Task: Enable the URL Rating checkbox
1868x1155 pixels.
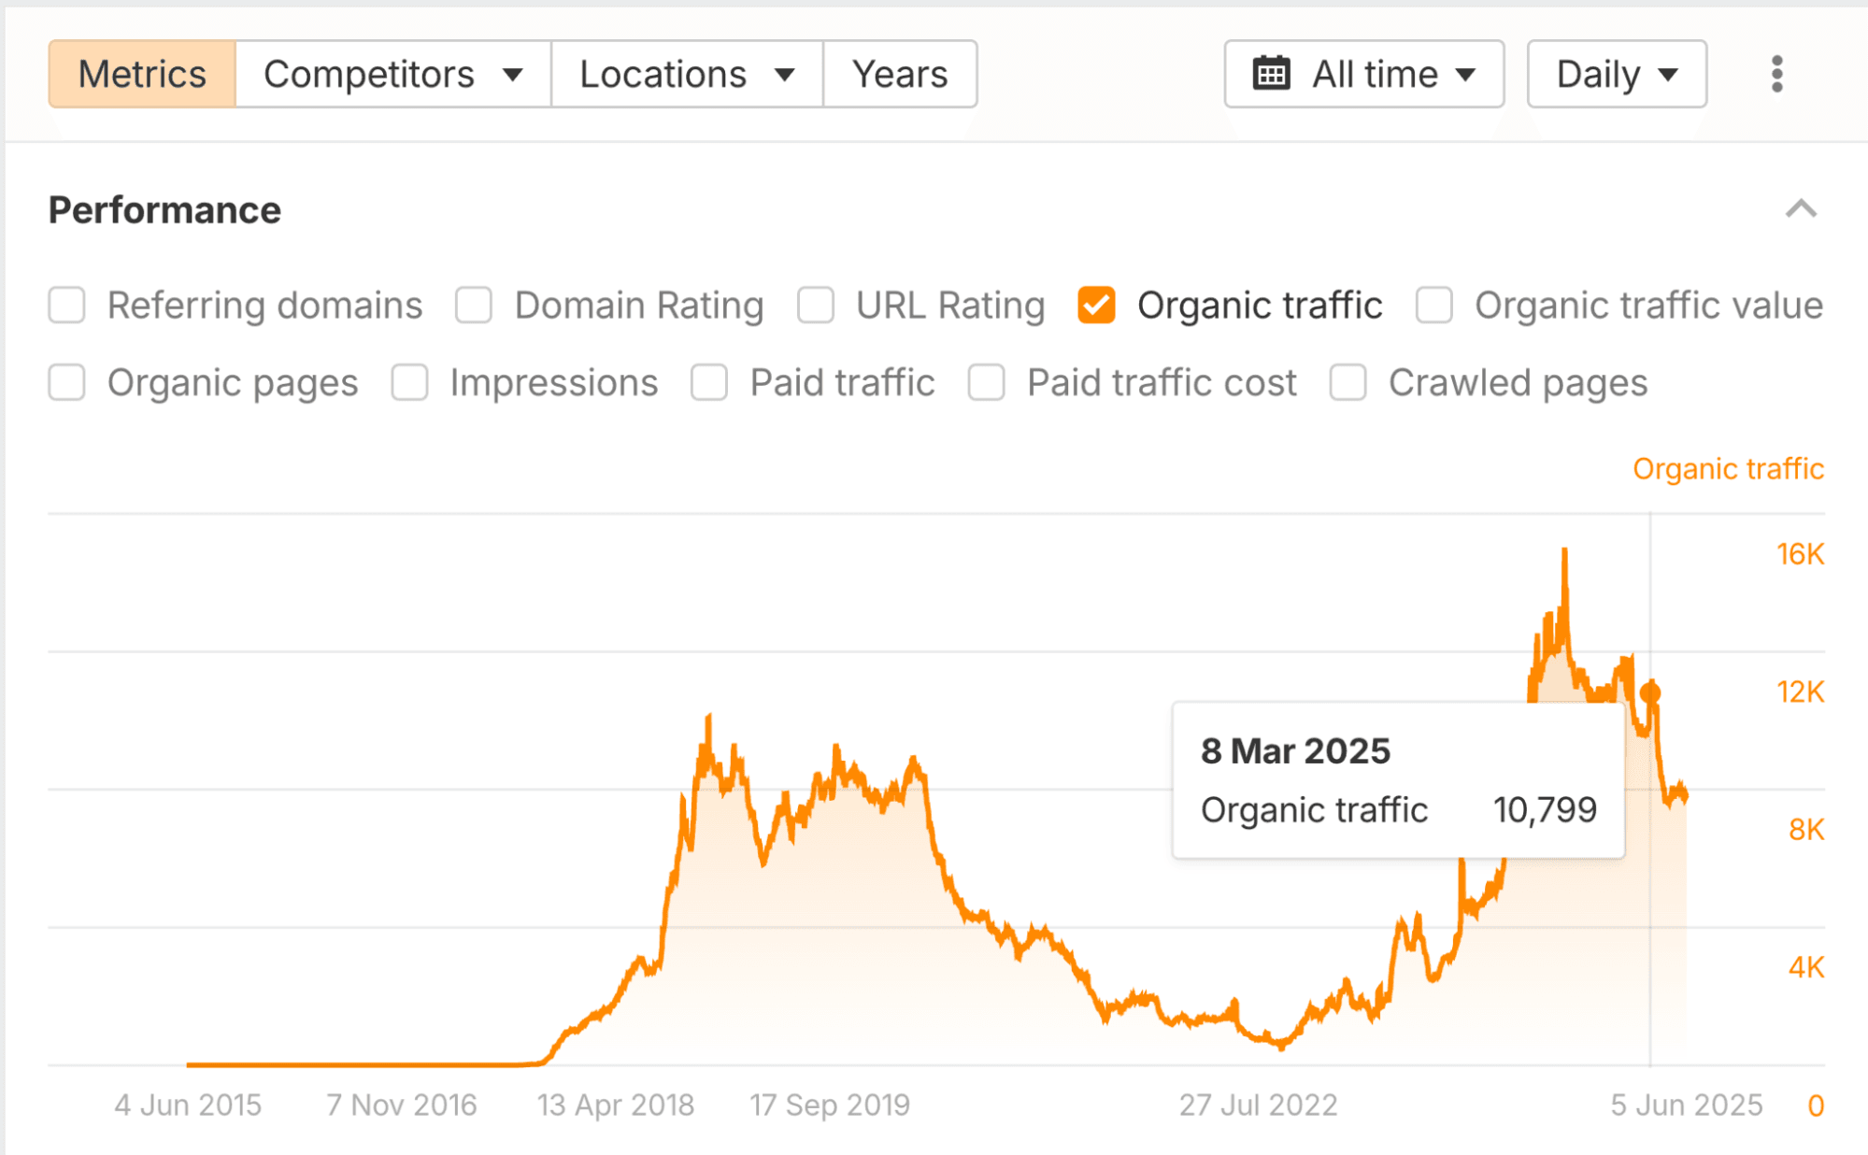Action: click(x=816, y=306)
